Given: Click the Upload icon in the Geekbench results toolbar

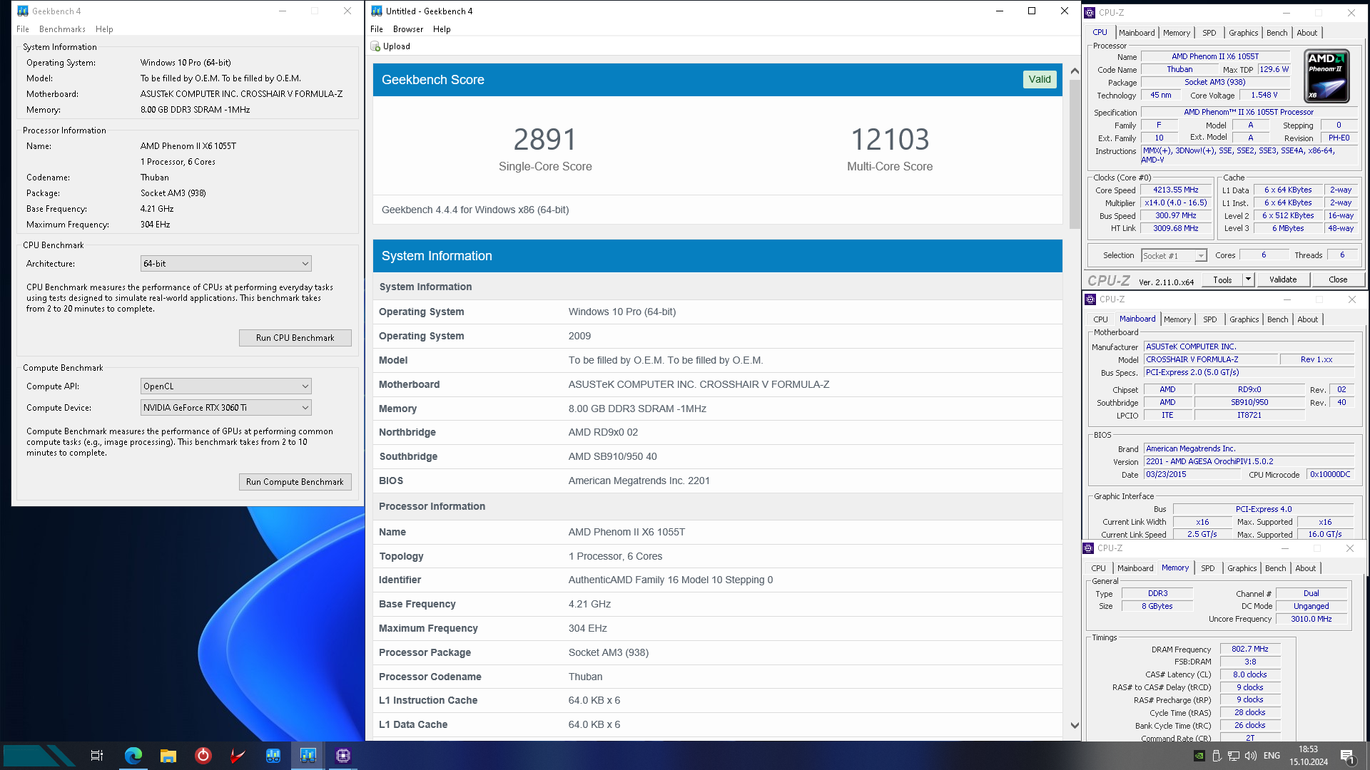Looking at the screenshot, I should pos(375,46).
